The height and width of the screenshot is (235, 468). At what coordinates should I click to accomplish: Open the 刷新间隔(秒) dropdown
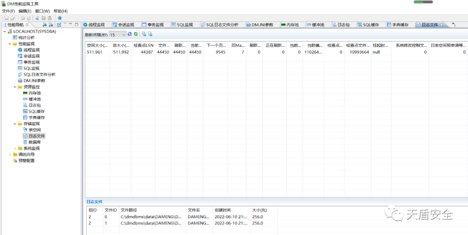[x=123, y=35]
